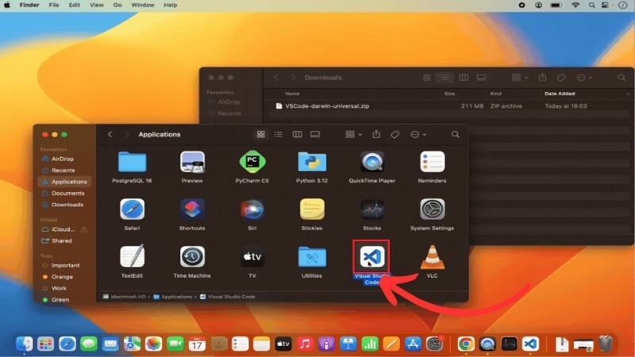Image resolution: width=635 pixels, height=357 pixels.
Task: Open the action menu in Applications toolbar
Action: (418, 134)
